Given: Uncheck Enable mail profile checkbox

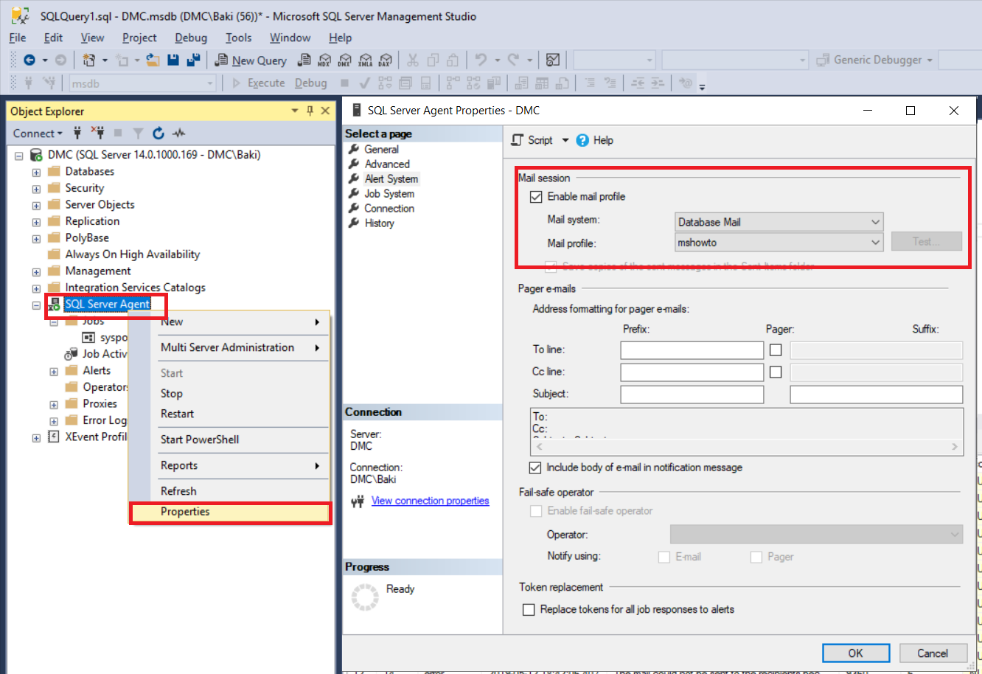Looking at the screenshot, I should [536, 197].
